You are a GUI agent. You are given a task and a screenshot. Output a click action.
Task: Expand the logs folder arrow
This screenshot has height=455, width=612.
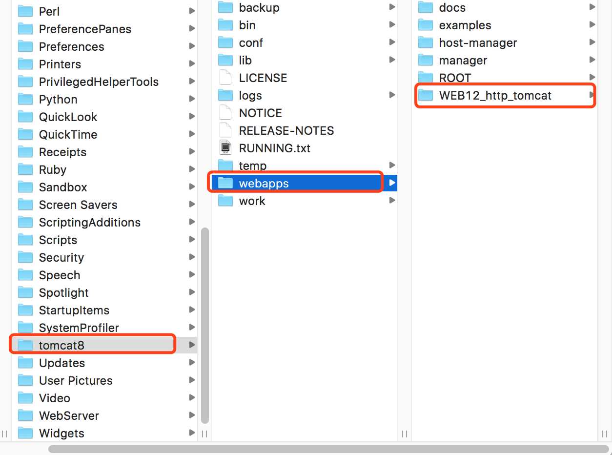(392, 95)
